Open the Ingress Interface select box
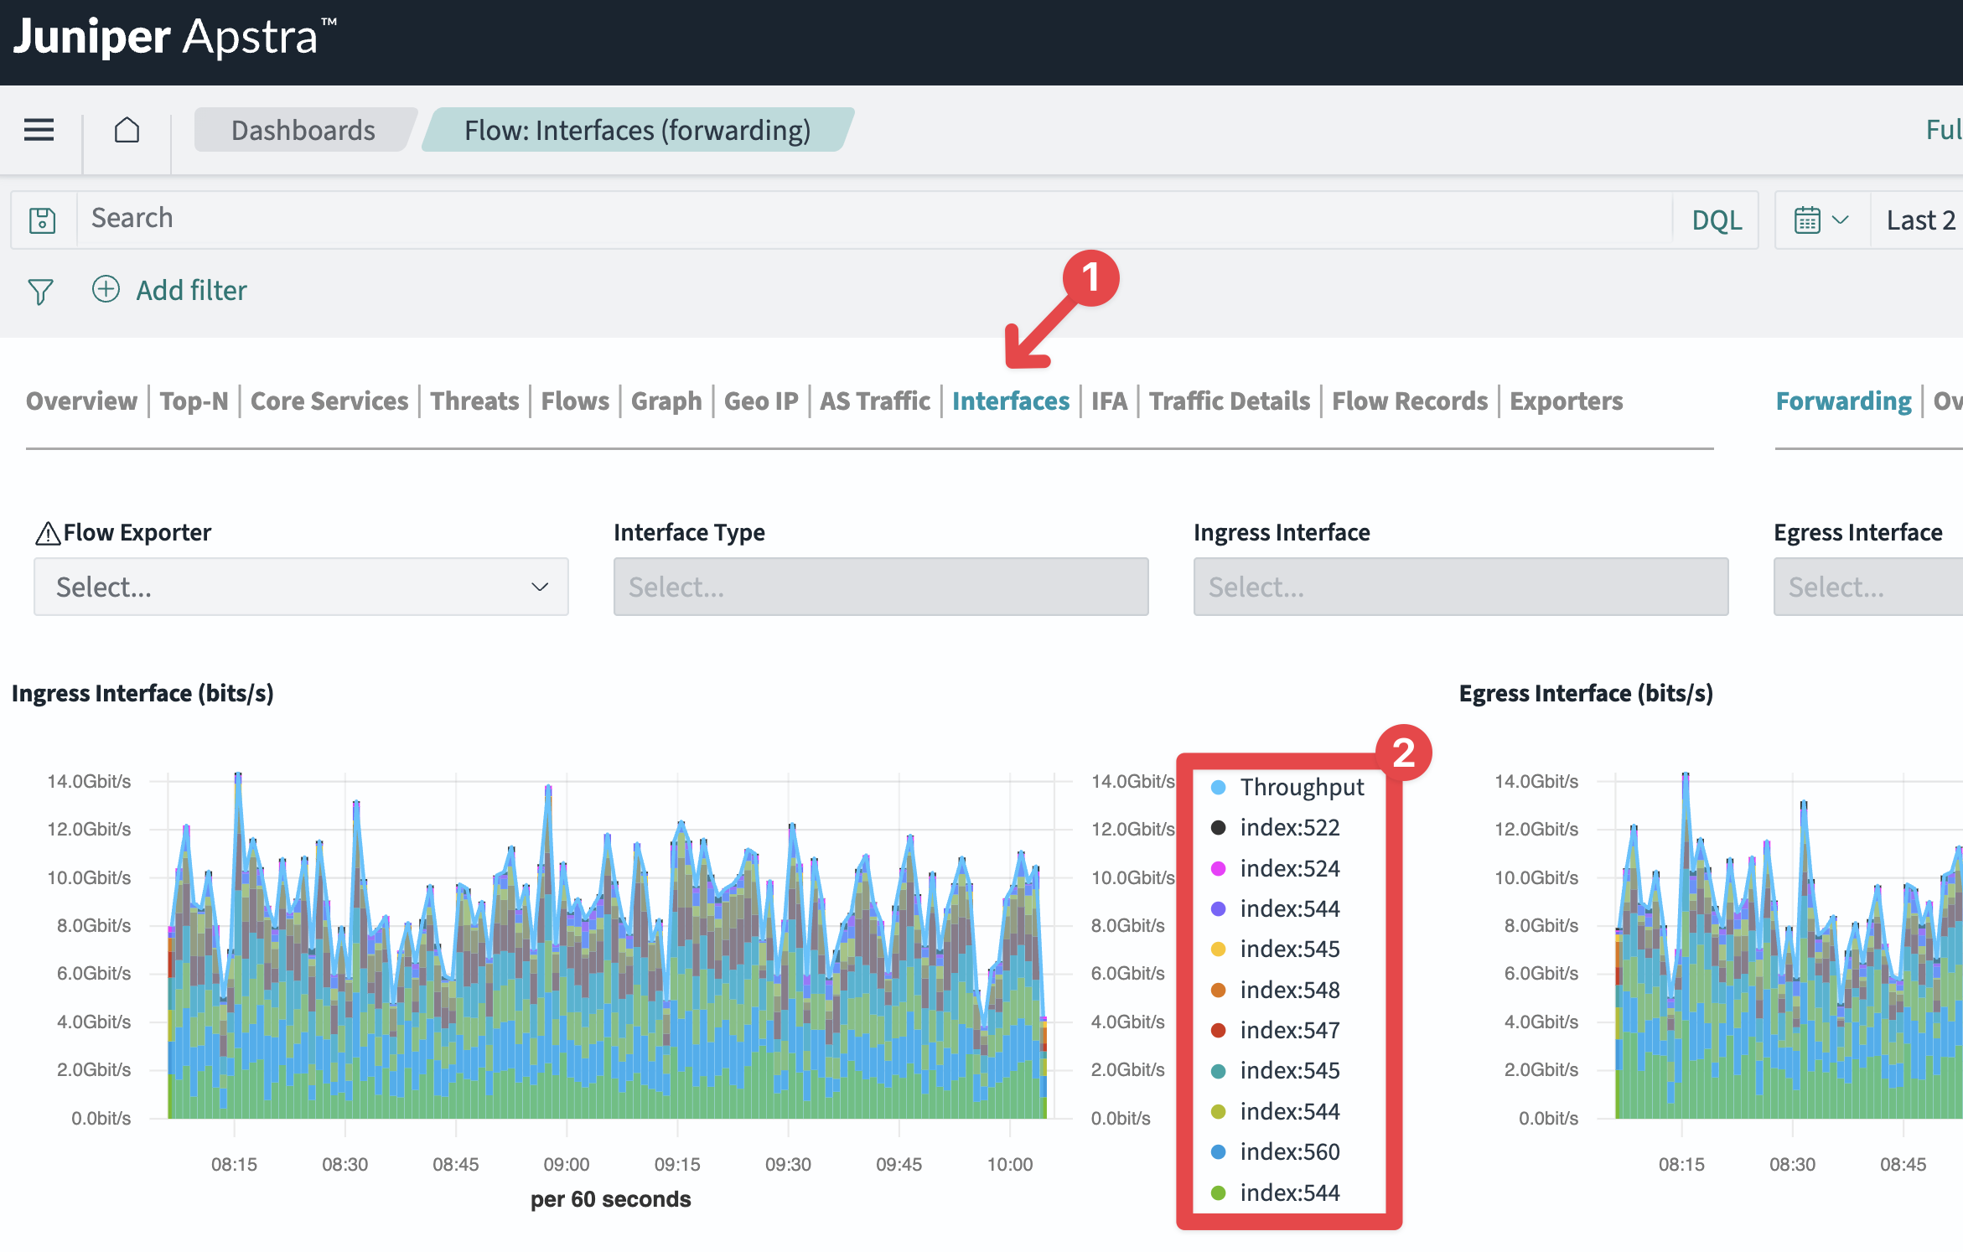Viewport: 1963px width, 1252px height. tap(1461, 587)
